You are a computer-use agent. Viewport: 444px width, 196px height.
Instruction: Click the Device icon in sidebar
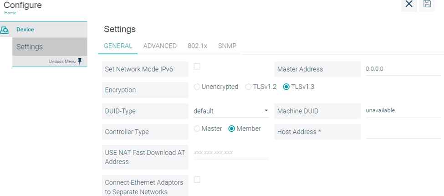(5, 30)
